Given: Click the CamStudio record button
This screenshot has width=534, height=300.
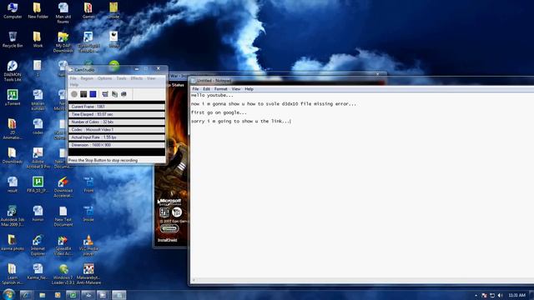Looking at the screenshot, I should (74, 94).
